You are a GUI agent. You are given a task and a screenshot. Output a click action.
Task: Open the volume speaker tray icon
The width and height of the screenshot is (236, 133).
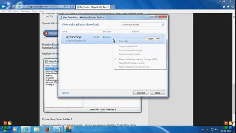[216, 129]
